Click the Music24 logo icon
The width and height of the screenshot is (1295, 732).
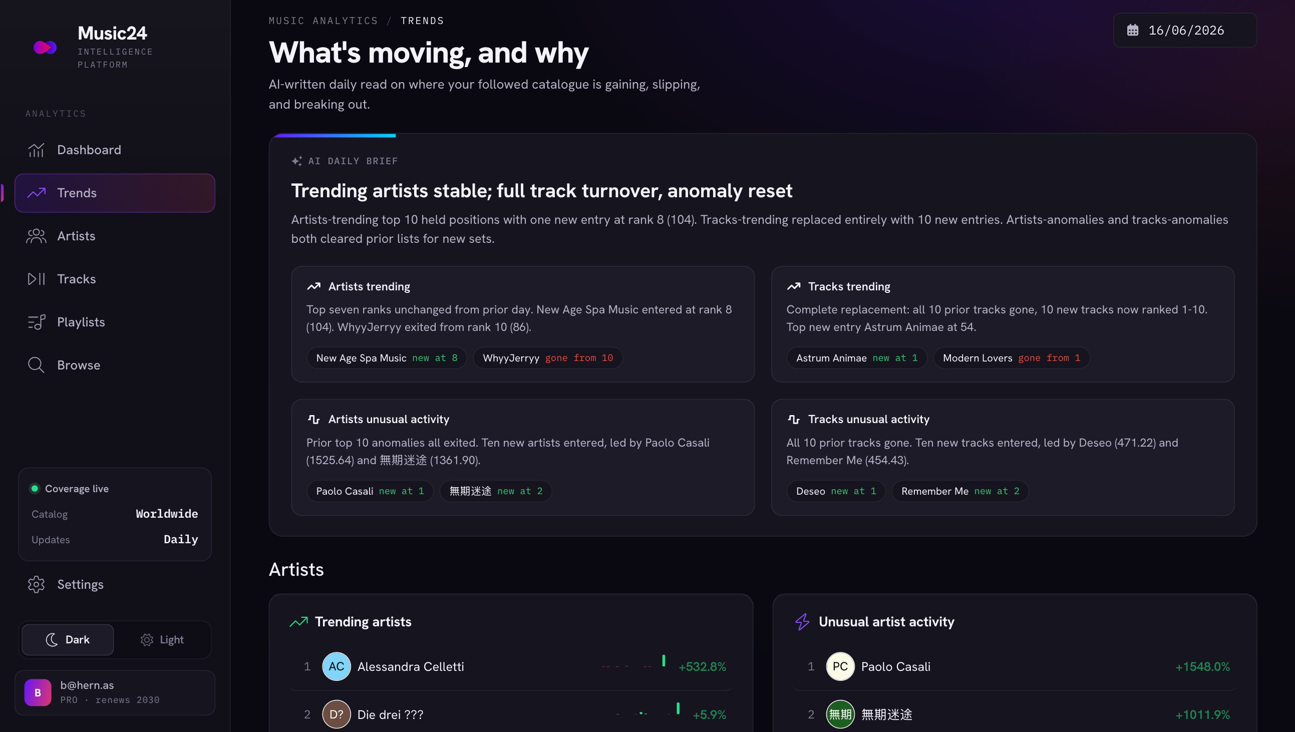45,47
